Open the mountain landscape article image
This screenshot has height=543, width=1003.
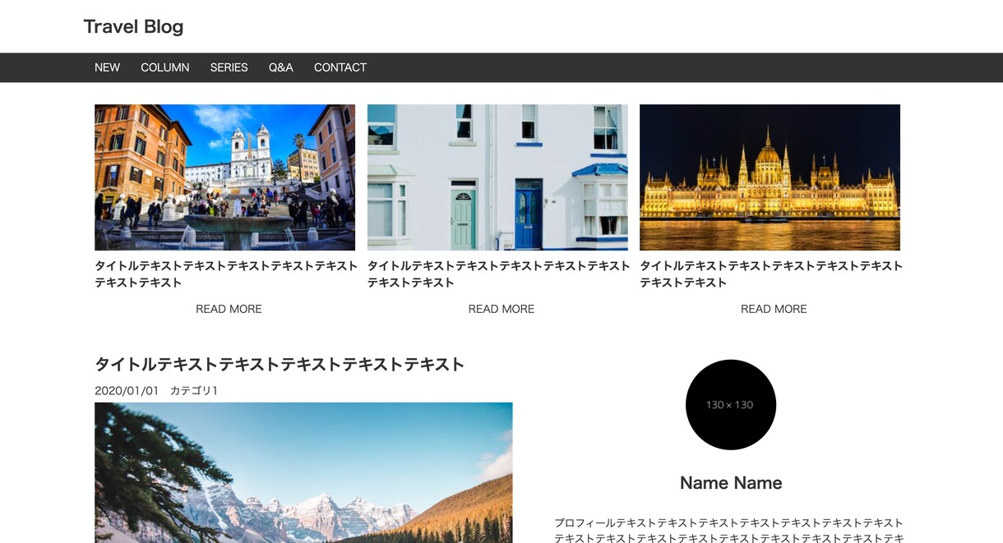(303, 472)
